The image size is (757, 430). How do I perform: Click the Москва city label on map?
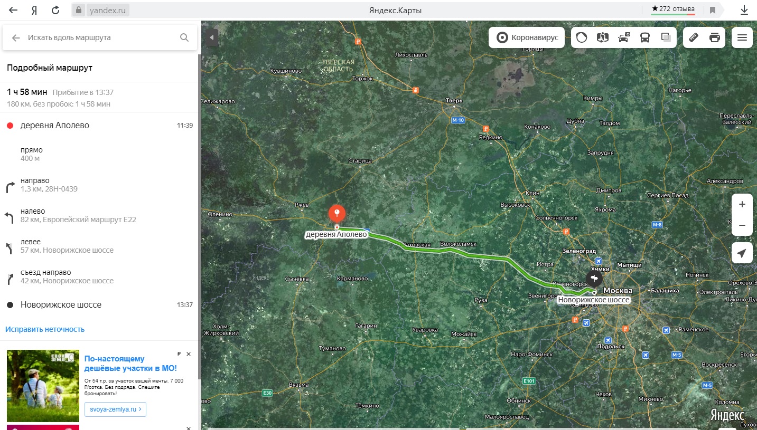tap(618, 291)
